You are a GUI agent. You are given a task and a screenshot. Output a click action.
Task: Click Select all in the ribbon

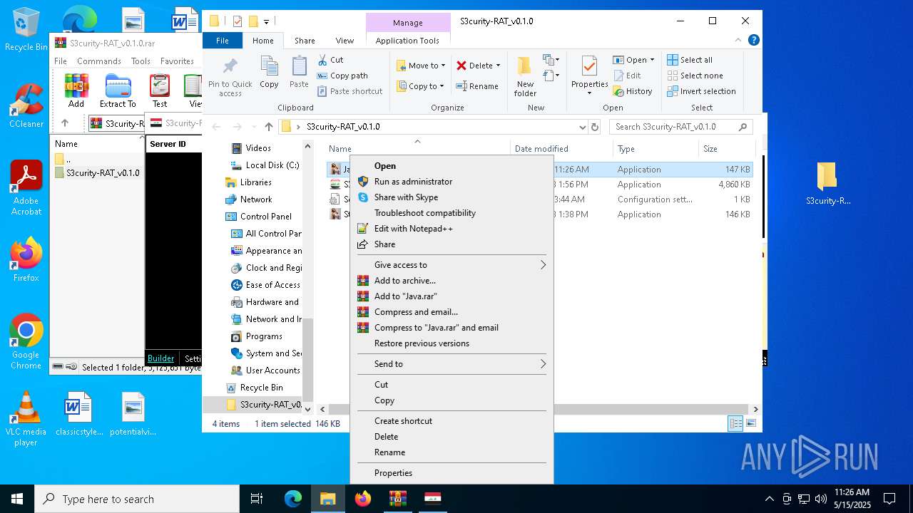pos(690,60)
